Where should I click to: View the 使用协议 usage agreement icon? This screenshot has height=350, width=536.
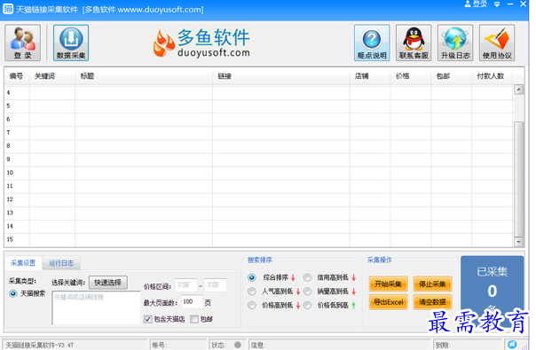point(497,43)
